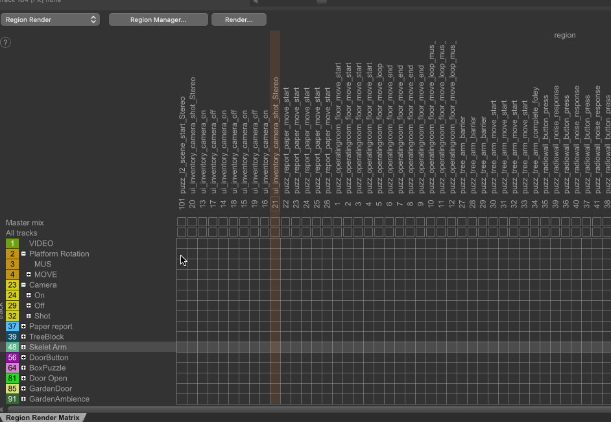Screen dimensions: 611x422
Task: Toggle Shot track cell for region 21
Action: (x=275, y=316)
